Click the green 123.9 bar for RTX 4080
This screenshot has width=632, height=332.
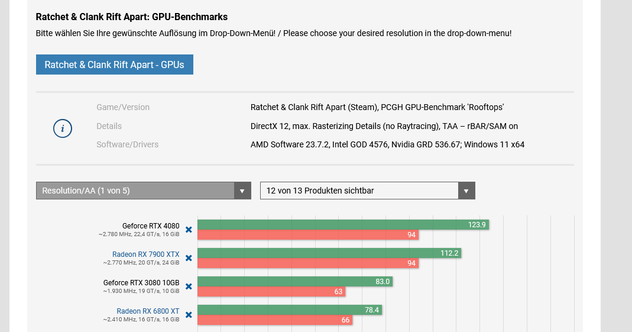pyautogui.click(x=343, y=225)
